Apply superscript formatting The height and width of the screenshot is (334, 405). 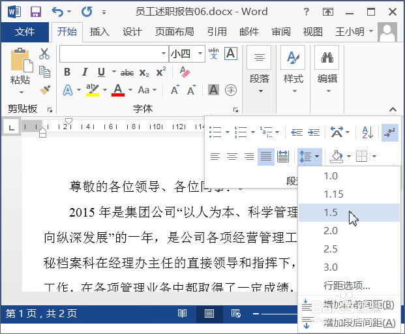(161, 72)
